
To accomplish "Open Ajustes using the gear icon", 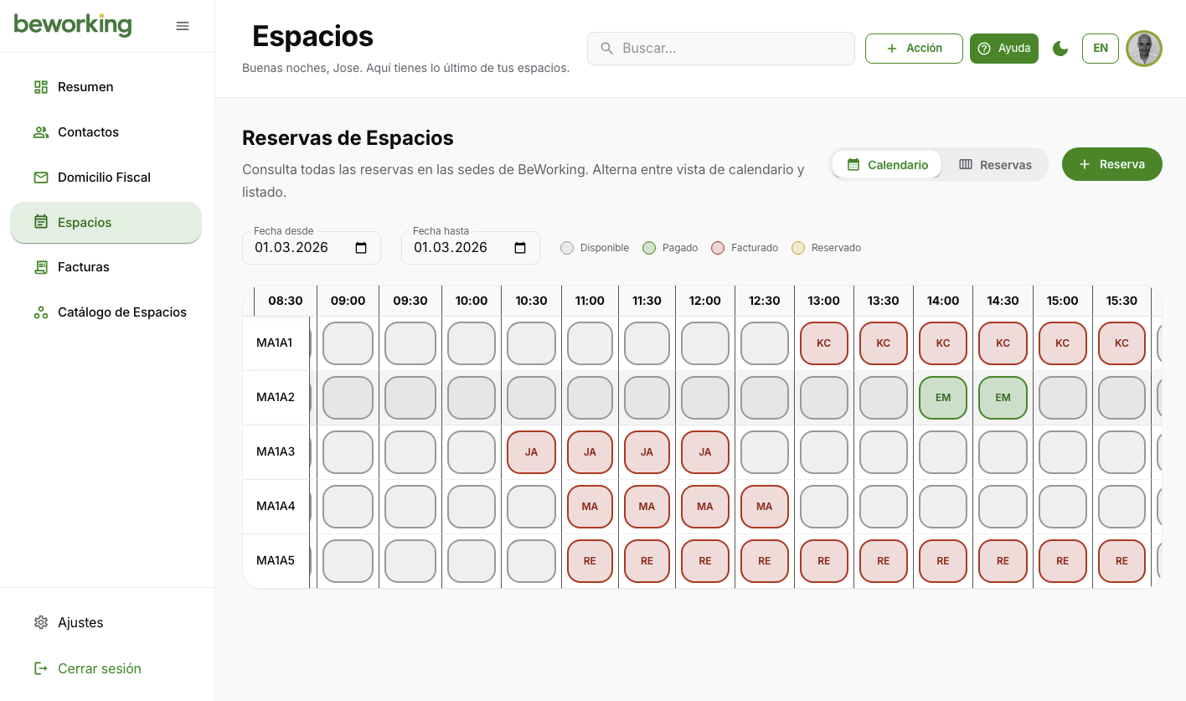I will [x=40, y=622].
